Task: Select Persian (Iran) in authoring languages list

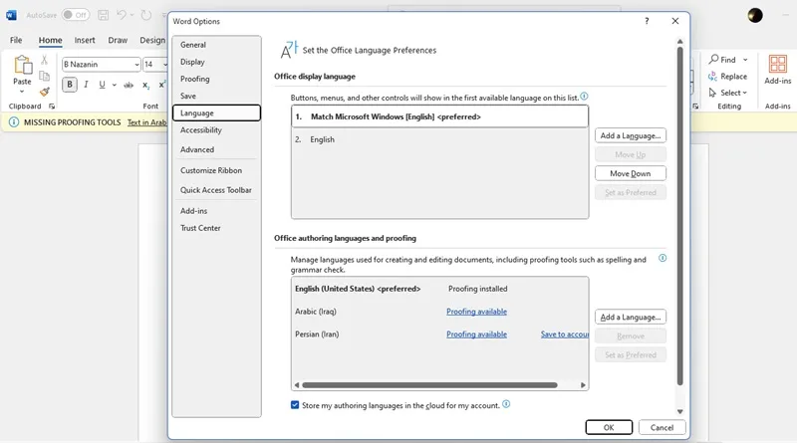Action: [317, 334]
